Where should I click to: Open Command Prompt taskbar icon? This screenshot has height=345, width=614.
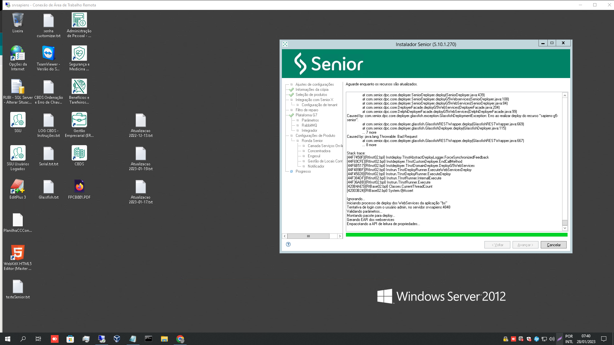(148, 339)
